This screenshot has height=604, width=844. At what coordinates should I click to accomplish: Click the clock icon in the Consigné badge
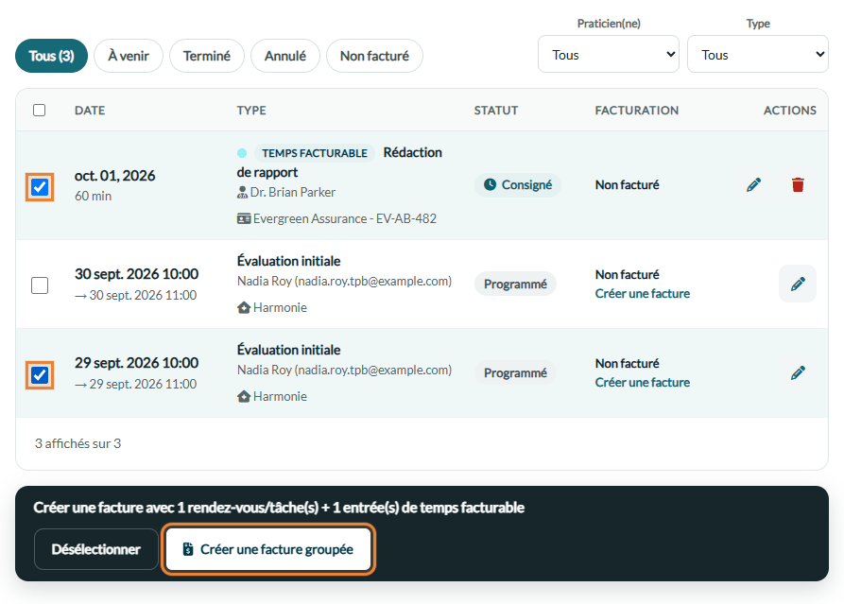pos(490,184)
